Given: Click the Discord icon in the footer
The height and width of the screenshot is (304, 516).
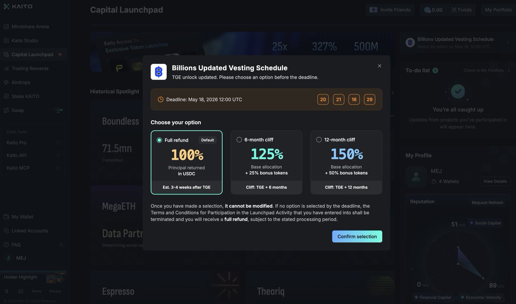Looking at the screenshot, I should point(21,291).
